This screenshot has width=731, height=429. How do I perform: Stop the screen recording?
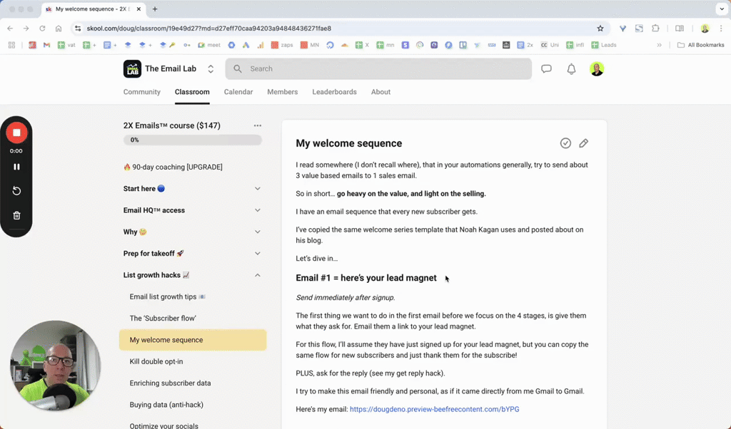tap(16, 133)
